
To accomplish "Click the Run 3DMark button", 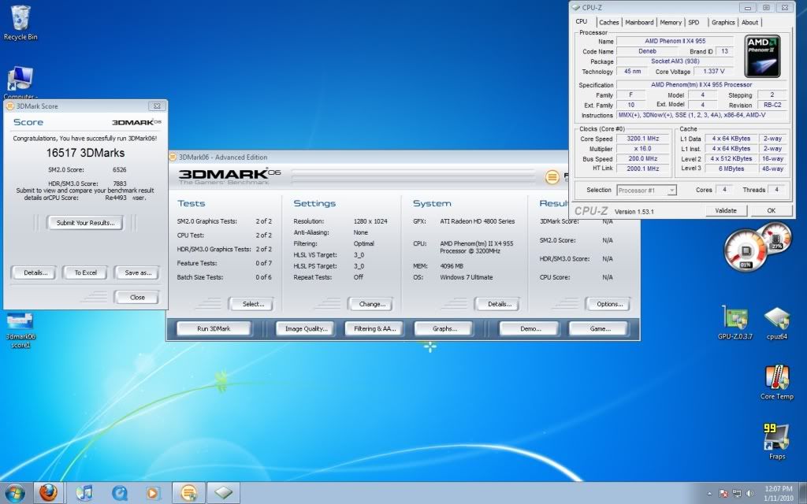I will click(x=214, y=328).
